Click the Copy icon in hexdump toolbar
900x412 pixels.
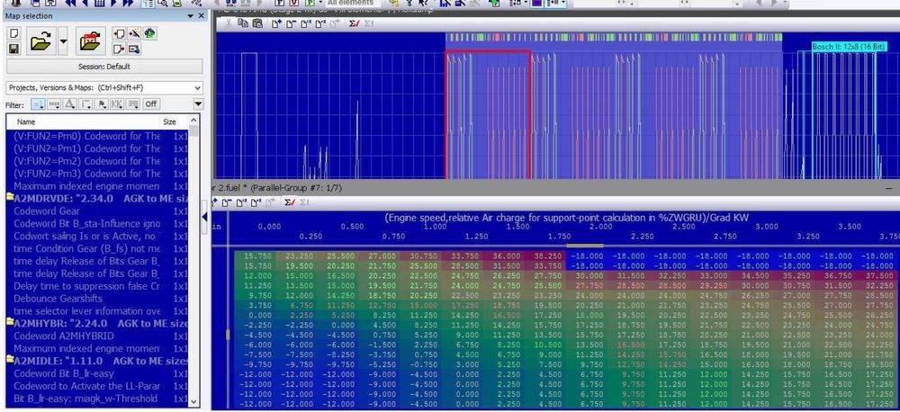click(243, 23)
